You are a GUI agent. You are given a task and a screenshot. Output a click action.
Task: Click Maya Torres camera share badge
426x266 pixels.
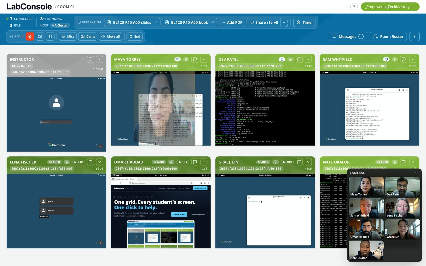pos(178,59)
